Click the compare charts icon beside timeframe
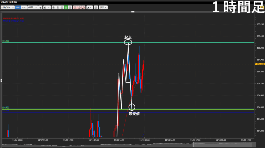The image size is (265, 148). tap(40, 7)
